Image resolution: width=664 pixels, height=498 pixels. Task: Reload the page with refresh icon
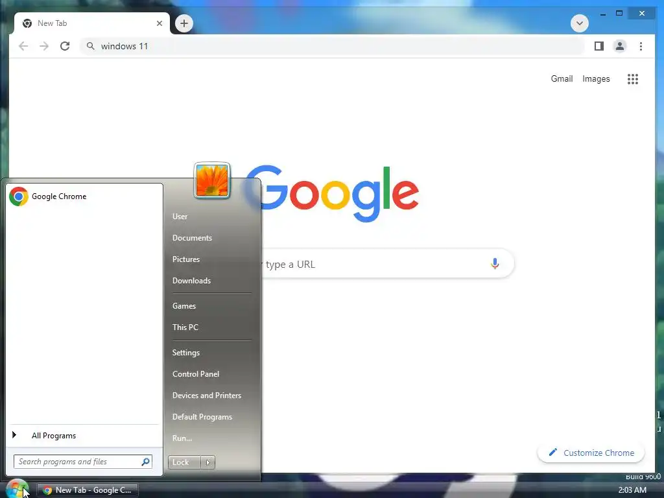click(65, 46)
